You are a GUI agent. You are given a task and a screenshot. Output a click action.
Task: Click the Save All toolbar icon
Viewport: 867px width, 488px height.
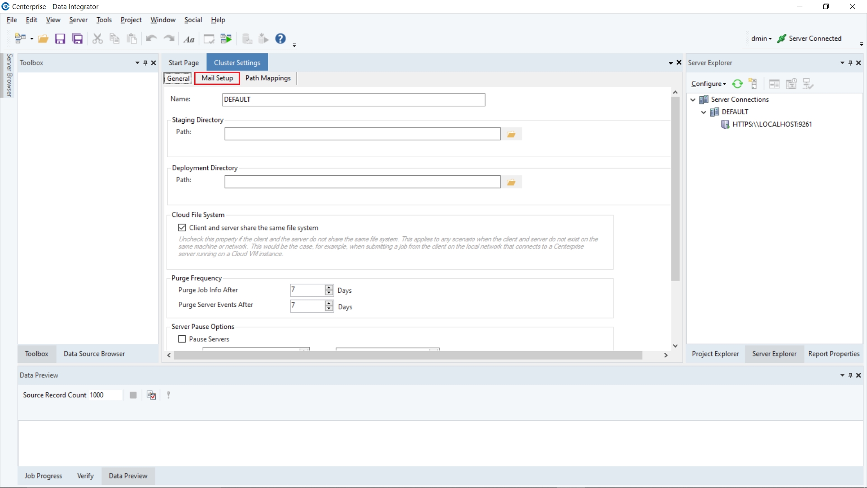point(78,39)
